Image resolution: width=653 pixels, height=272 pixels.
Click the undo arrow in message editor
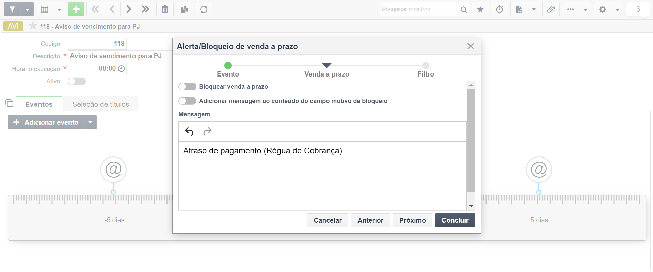(x=189, y=131)
